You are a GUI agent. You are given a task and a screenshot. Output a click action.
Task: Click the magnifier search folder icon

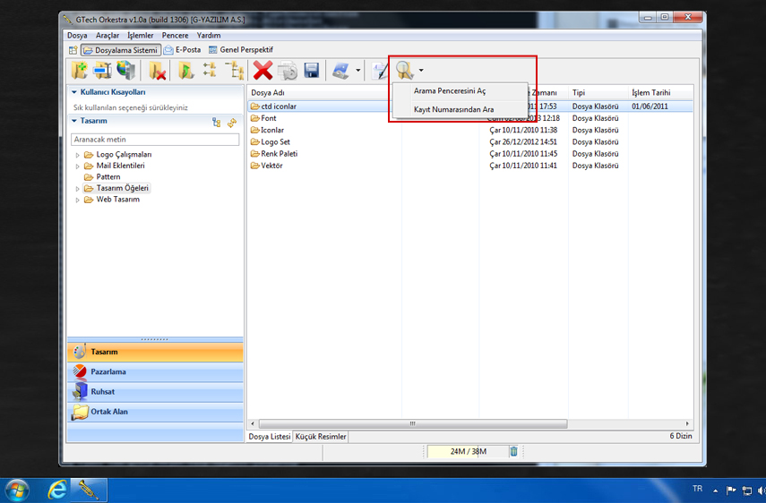(x=405, y=71)
